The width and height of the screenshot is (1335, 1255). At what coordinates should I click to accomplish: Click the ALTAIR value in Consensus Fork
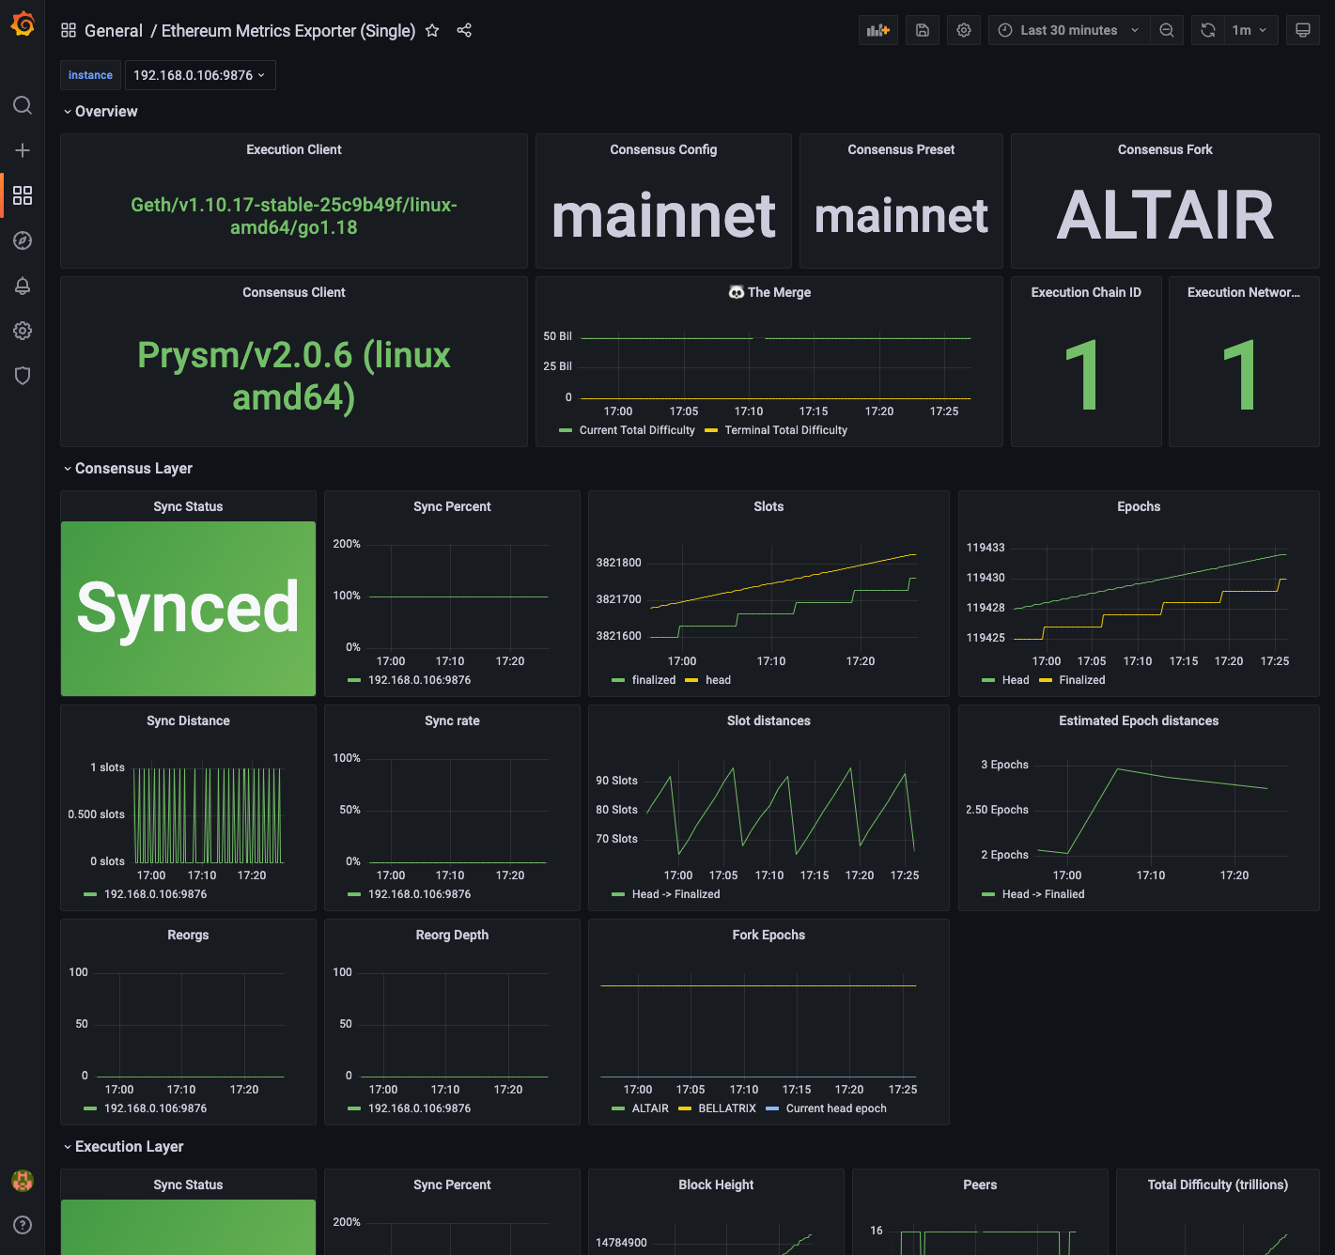(x=1165, y=215)
